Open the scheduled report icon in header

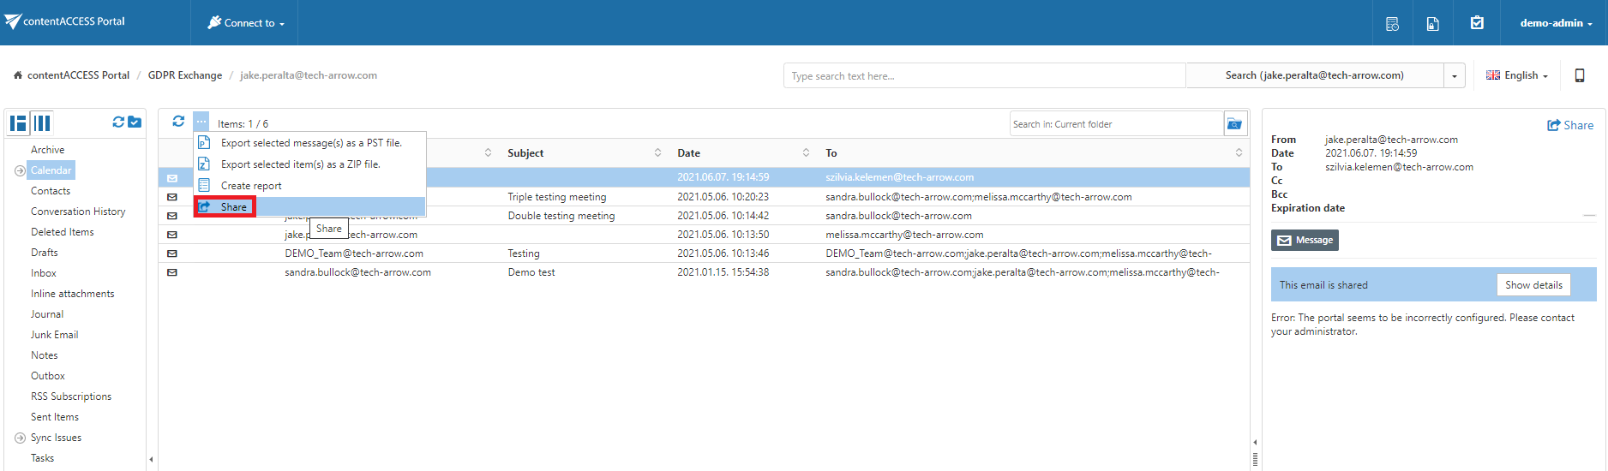(x=1392, y=23)
